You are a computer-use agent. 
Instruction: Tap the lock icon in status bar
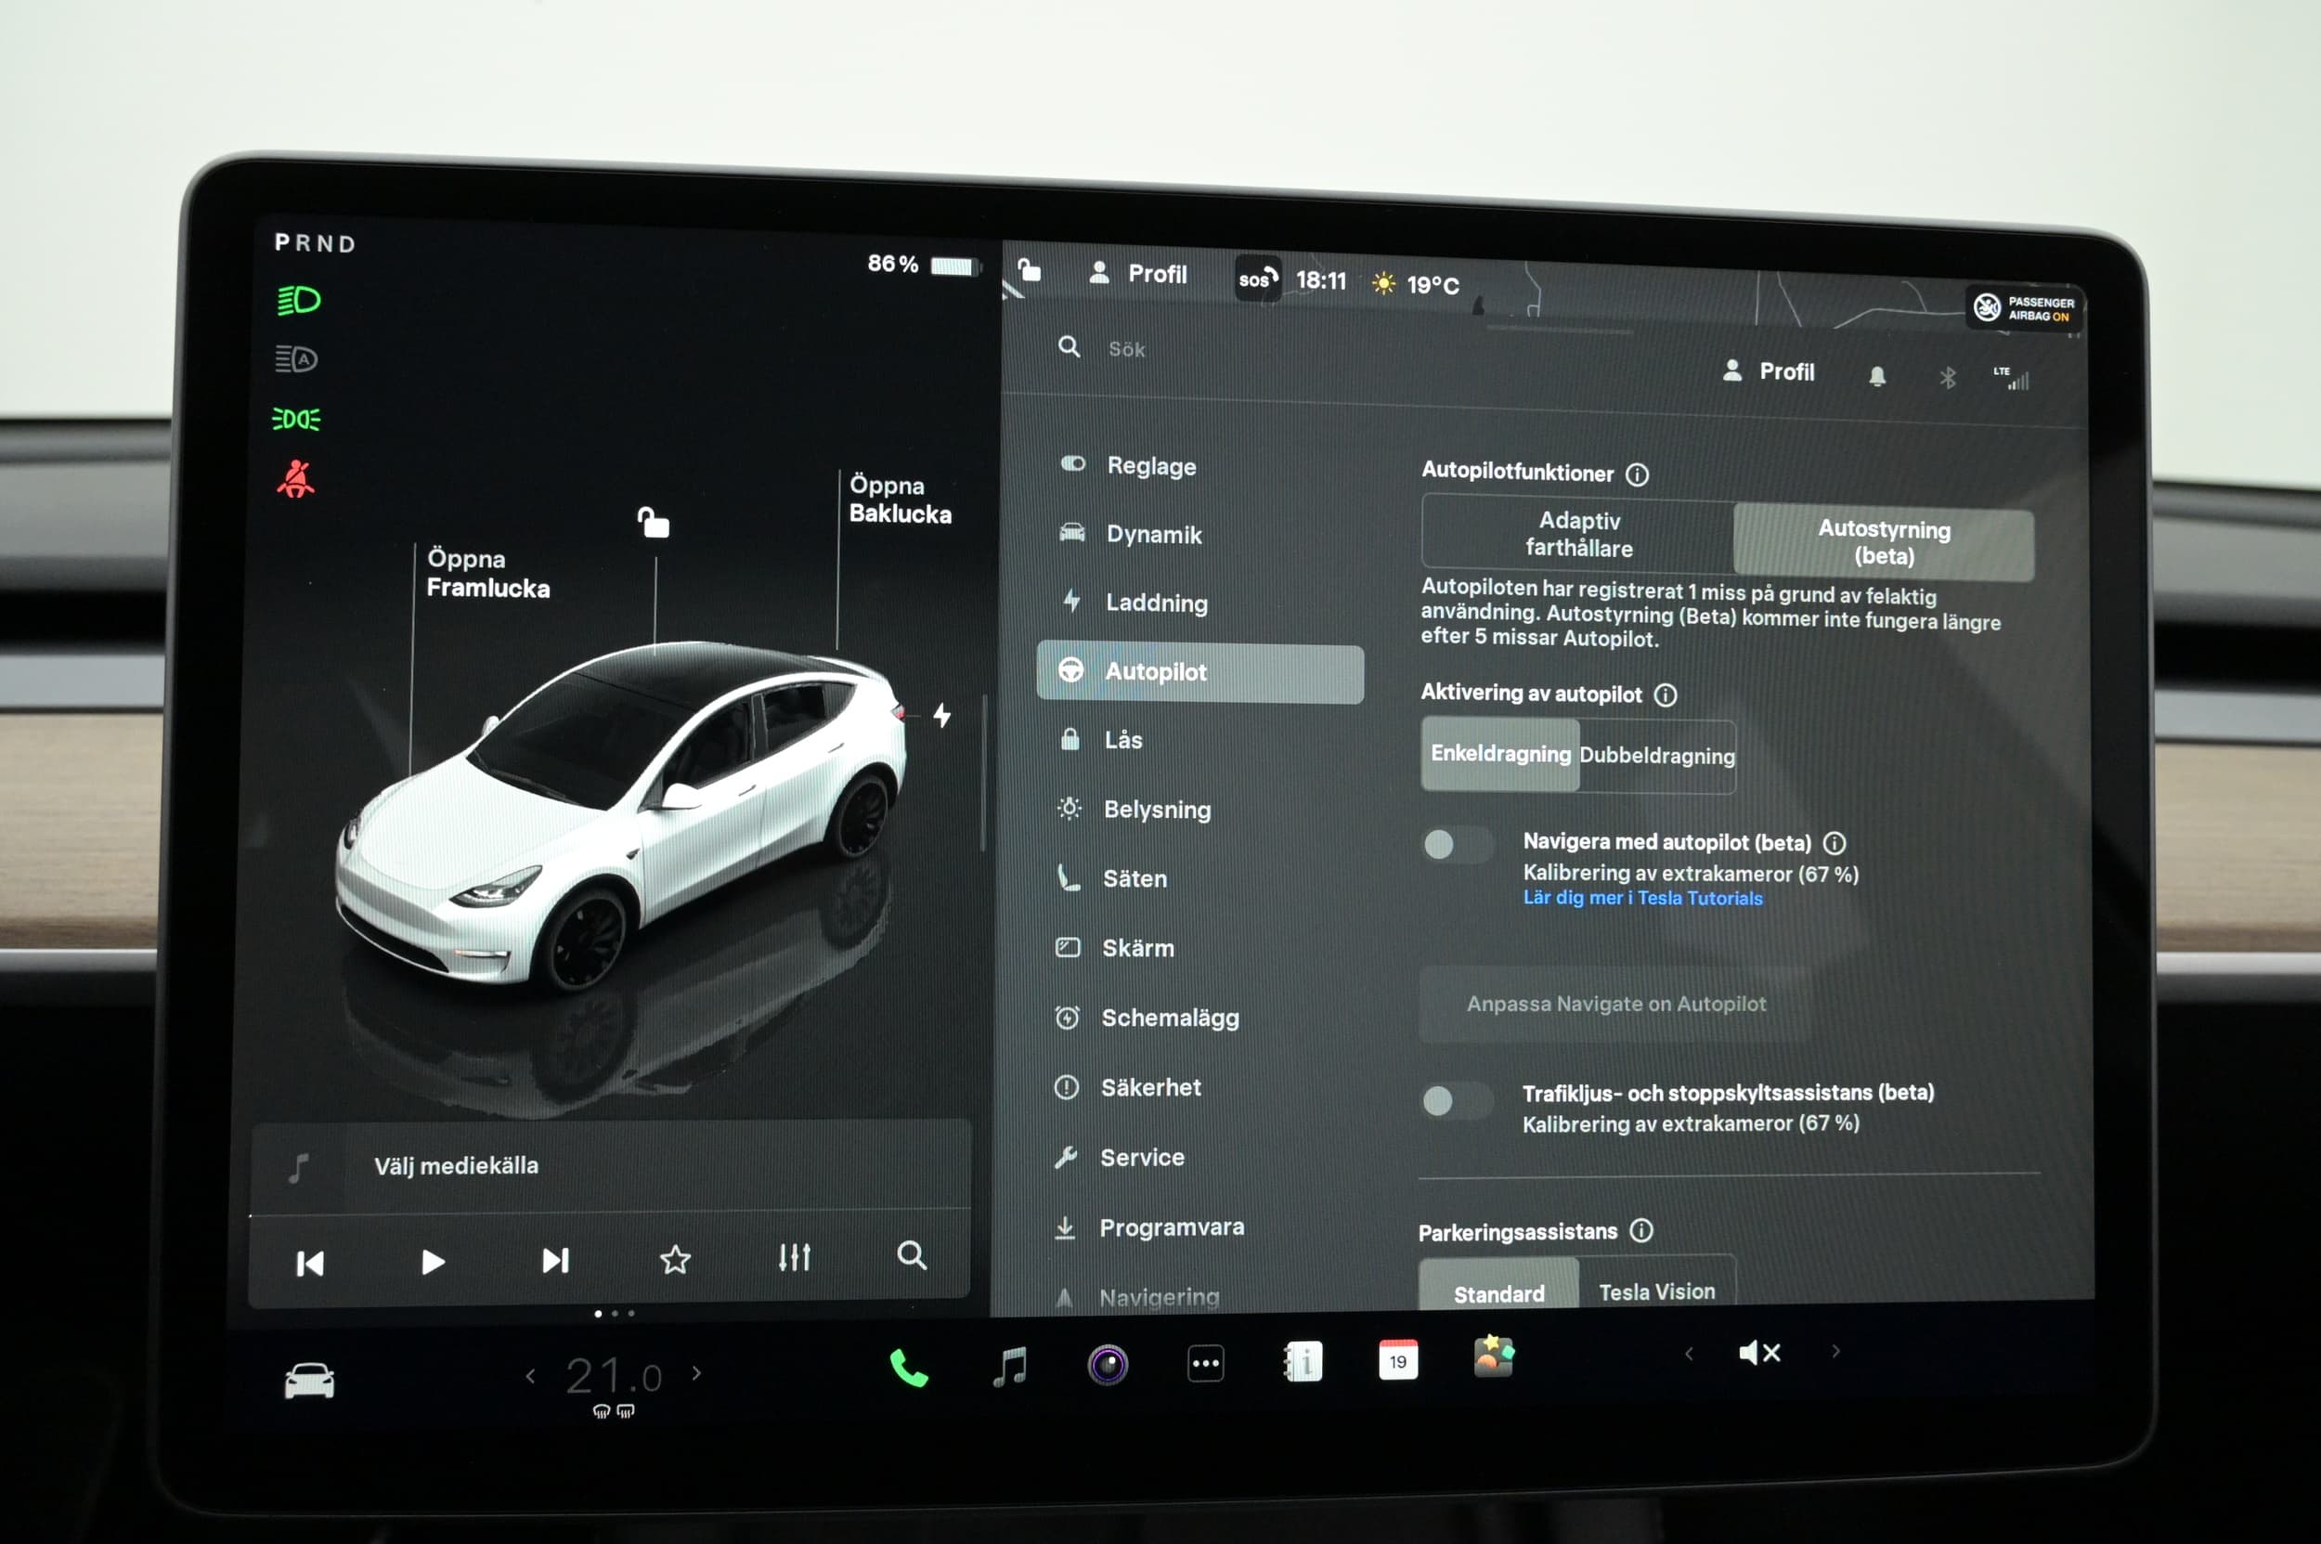click(1029, 269)
